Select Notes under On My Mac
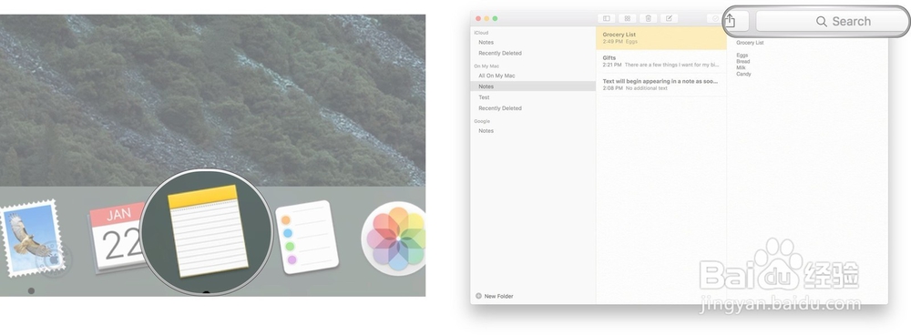Image resolution: width=911 pixels, height=335 pixels. click(x=533, y=86)
